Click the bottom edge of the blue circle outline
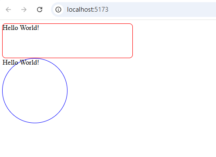The width and height of the screenshot is (216, 157). tap(35, 123)
